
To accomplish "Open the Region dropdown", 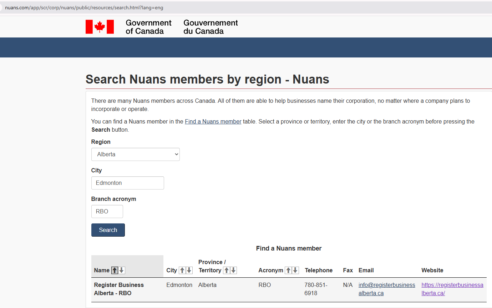I will pyautogui.click(x=135, y=154).
